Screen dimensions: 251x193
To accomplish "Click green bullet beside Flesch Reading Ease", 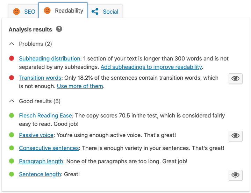I will click(12, 115).
